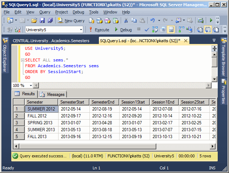The height and width of the screenshot is (173, 229).
Task: Open the Navigate Backward dropdown arrow
Action: click(184, 20)
